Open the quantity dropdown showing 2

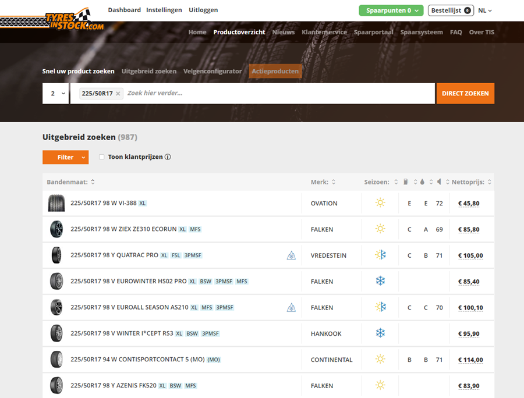[x=55, y=94]
